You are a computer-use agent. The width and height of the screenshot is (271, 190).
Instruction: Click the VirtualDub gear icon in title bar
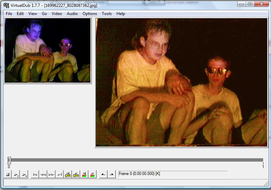pyautogui.click(x=6, y=5)
